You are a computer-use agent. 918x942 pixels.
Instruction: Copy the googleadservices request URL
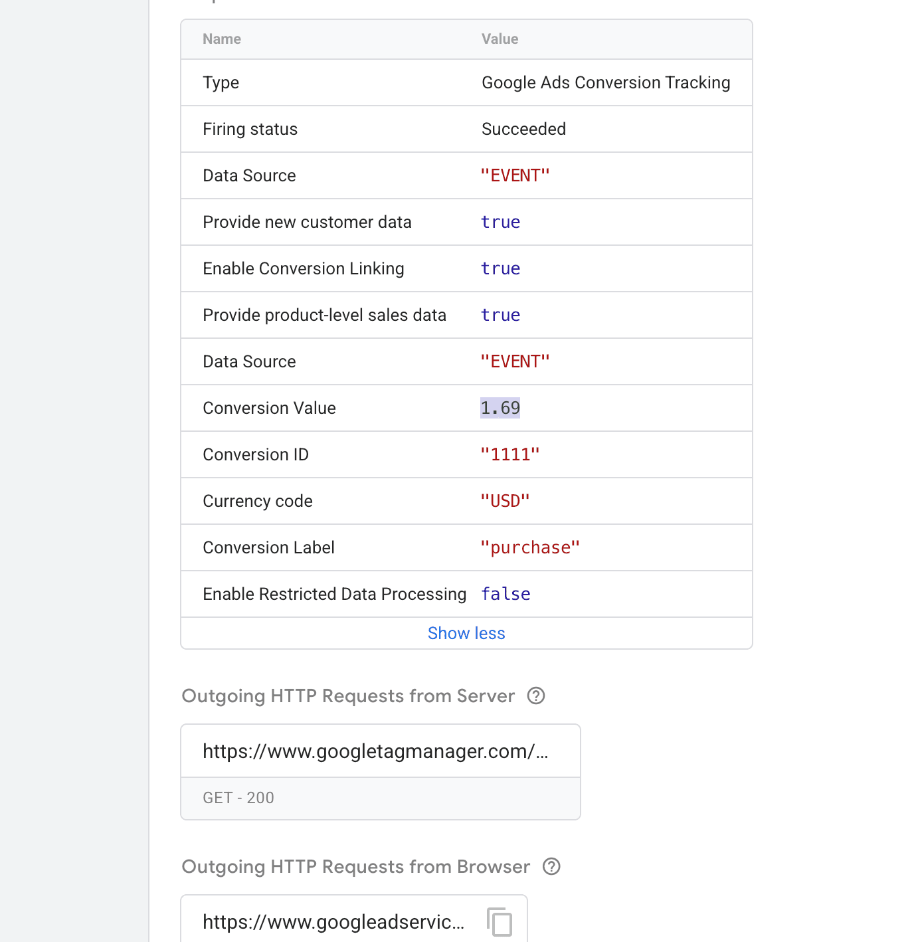(x=500, y=922)
